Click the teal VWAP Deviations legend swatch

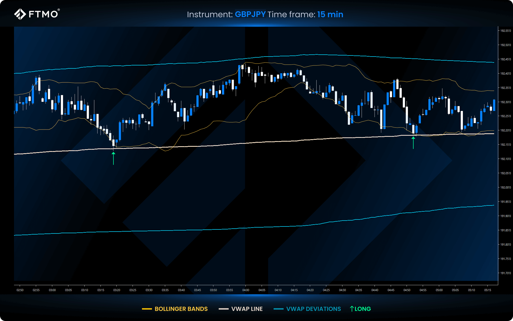tap(278, 309)
